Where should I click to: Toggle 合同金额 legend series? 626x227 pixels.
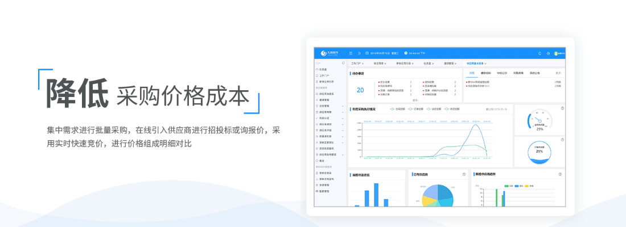click(x=398, y=109)
